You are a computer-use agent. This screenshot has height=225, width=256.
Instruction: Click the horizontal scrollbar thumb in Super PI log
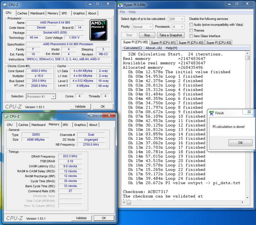point(129,202)
